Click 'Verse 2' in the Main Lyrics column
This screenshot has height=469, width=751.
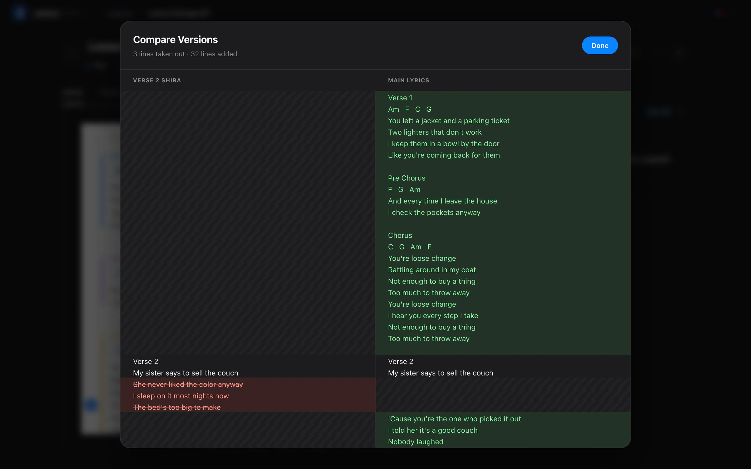pyautogui.click(x=400, y=362)
